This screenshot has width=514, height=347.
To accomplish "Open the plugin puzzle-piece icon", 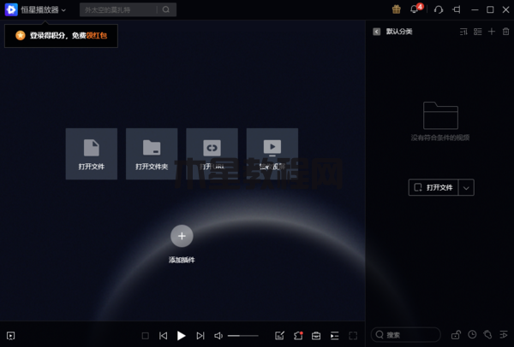I will [x=298, y=336].
